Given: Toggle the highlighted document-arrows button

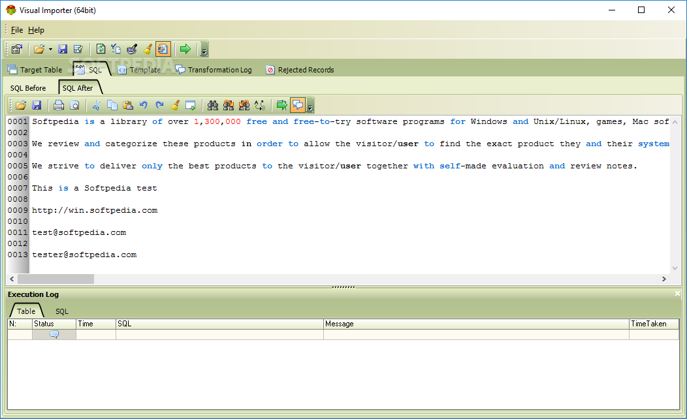Looking at the screenshot, I should pyautogui.click(x=163, y=49).
